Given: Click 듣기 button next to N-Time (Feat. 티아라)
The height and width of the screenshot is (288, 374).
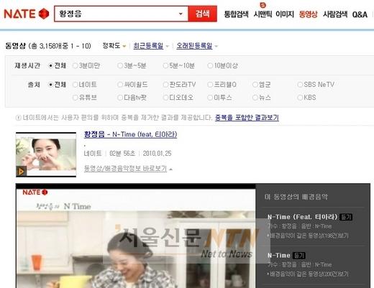Looking at the screenshot, I should (x=346, y=217).
